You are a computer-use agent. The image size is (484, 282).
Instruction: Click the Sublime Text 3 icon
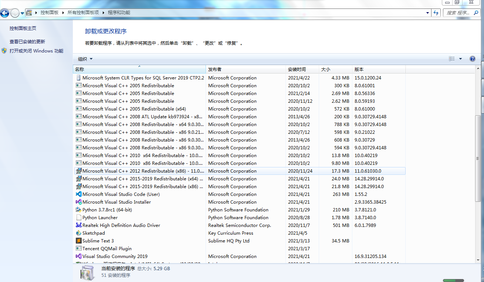coord(78,241)
